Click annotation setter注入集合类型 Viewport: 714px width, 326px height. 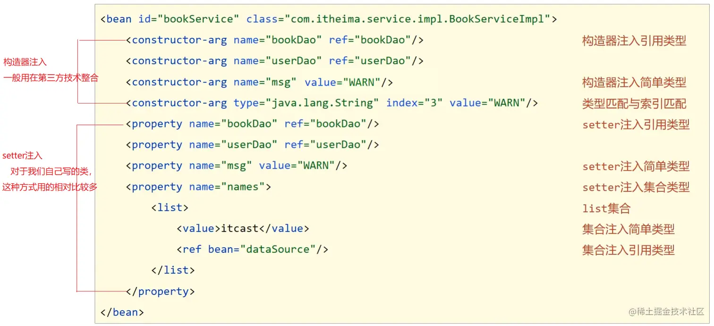tap(636, 187)
